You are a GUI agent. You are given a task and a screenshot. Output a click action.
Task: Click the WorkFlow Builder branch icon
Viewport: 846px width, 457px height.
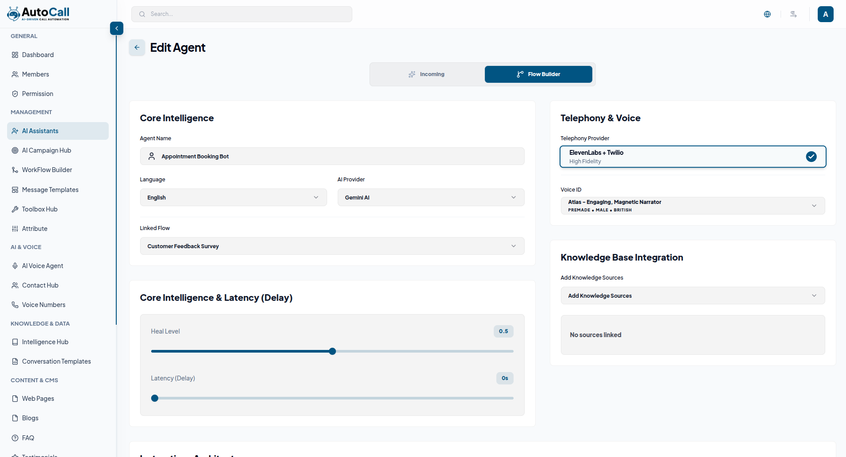click(15, 170)
